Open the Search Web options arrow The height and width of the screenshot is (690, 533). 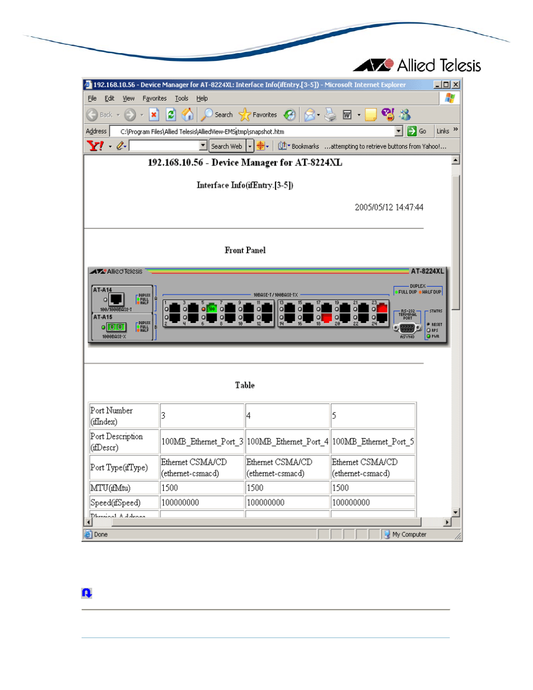click(x=250, y=146)
